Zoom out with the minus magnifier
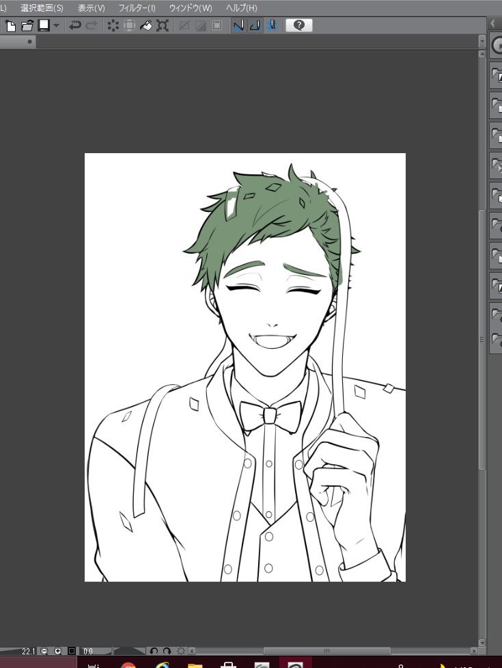Screen dimensions: 502x668 pos(44,651)
